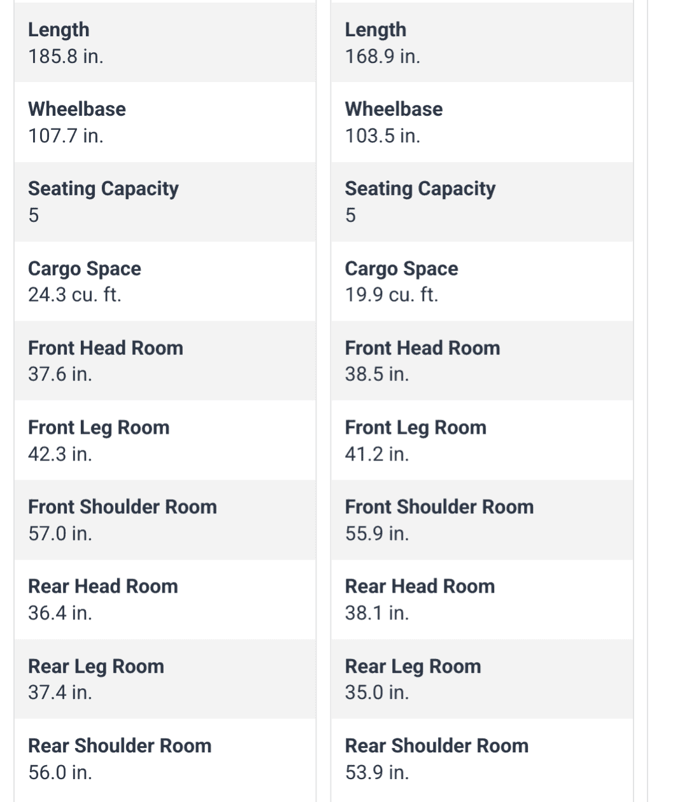Click the Wheelbase label above 107.7 in.
This screenshot has height=802, width=687.
click(x=77, y=109)
